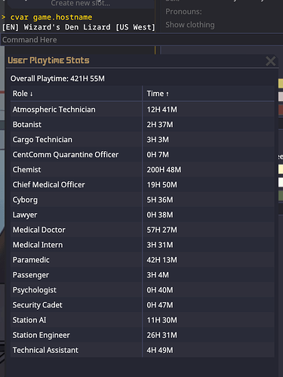Select the Medical Intern role row
Image resolution: width=283 pixels, height=377 pixels.
pyautogui.click(x=143, y=245)
